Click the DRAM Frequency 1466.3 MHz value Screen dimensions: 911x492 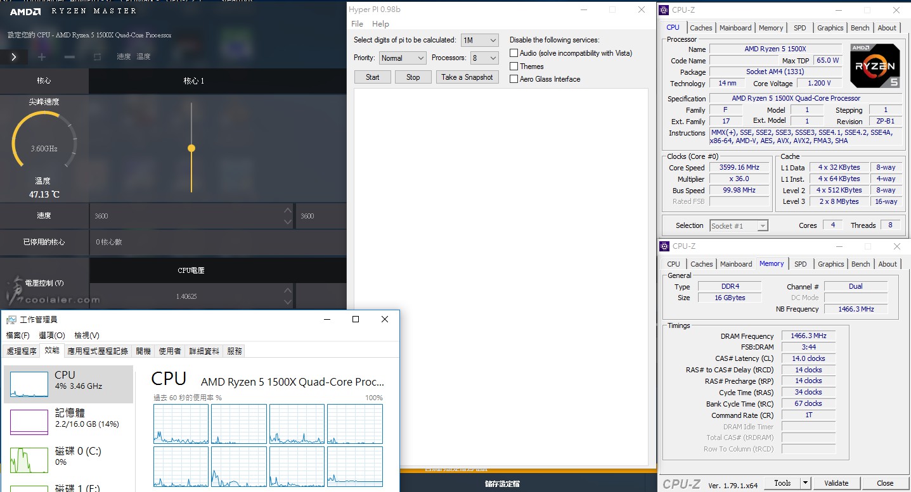pos(808,336)
